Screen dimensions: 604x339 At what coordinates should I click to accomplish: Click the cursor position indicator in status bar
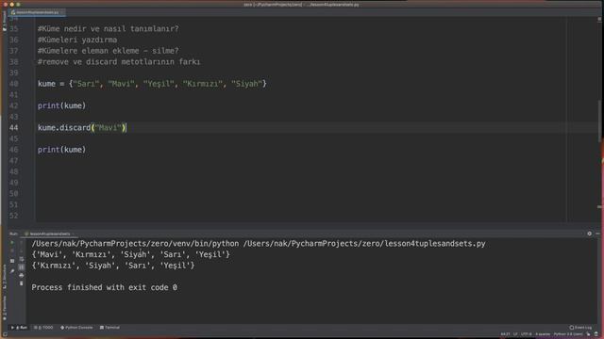pyautogui.click(x=506, y=334)
